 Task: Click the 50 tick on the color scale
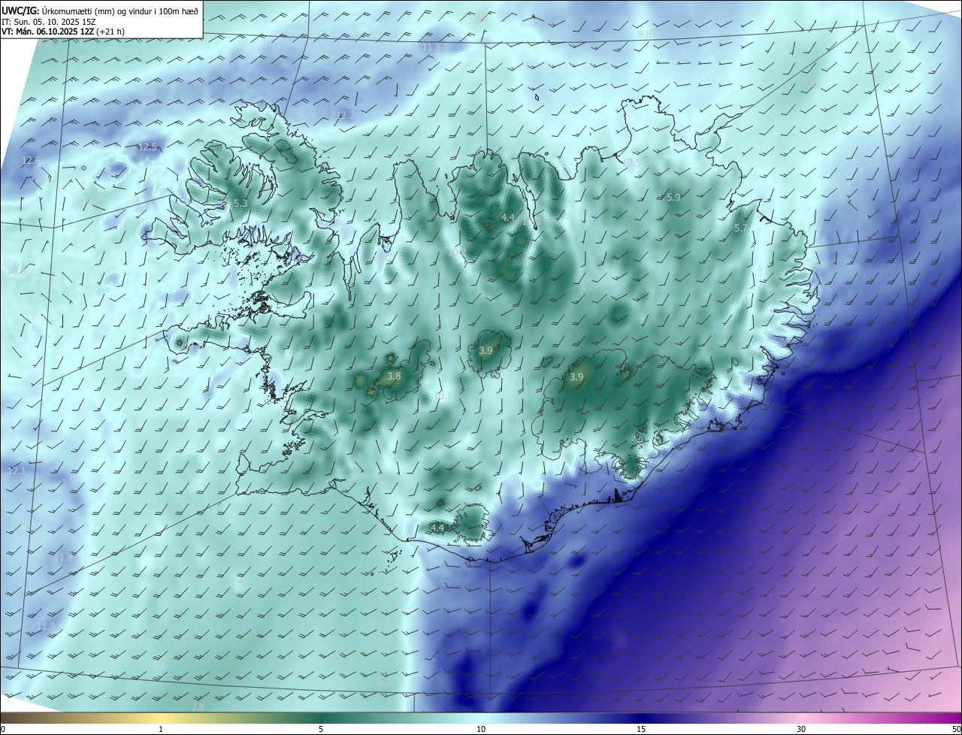tap(956, 729)
